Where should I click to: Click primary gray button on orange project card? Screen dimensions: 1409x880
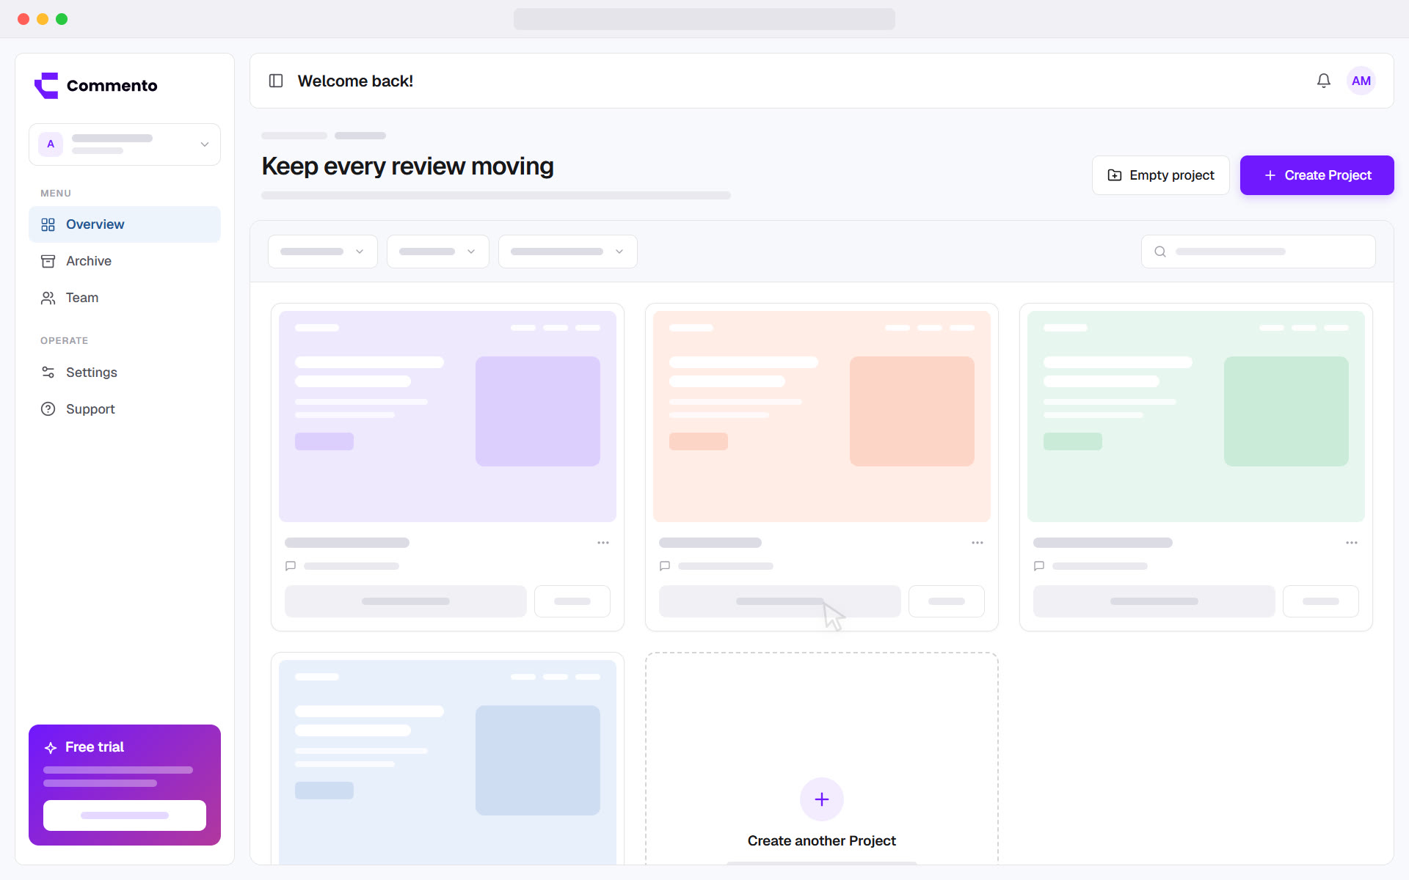tap(780, 601)
